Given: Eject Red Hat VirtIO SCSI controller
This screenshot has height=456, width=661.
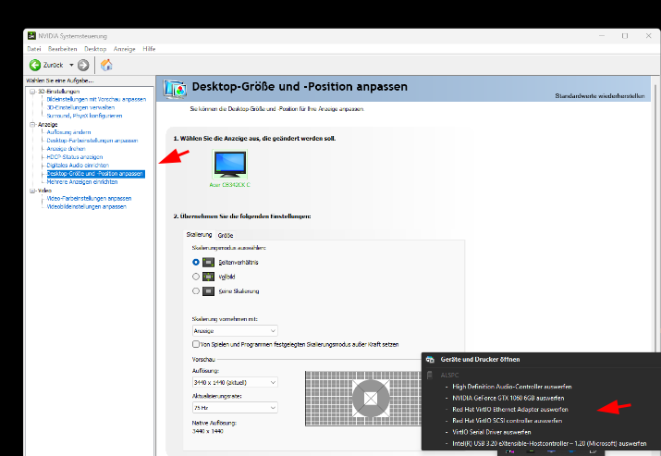Looking at the screenshot, I should coord(508,421).
